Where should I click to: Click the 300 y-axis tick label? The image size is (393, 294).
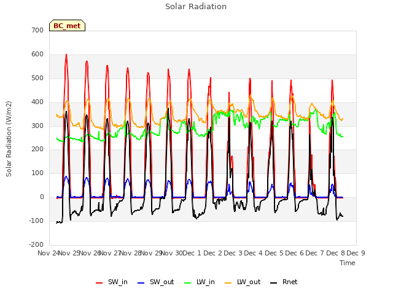(x=37, y=126)
